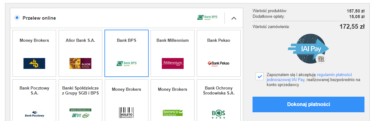The image size is (376, 121).
Task: Select the highlighted Bank BPS tile
Action: (x=127, y=53)
